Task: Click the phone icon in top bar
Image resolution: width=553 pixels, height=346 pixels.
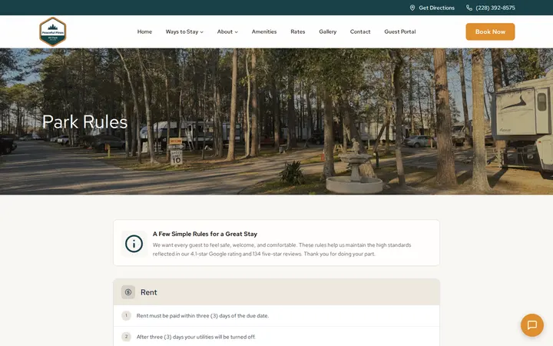Action: [469, 8]
